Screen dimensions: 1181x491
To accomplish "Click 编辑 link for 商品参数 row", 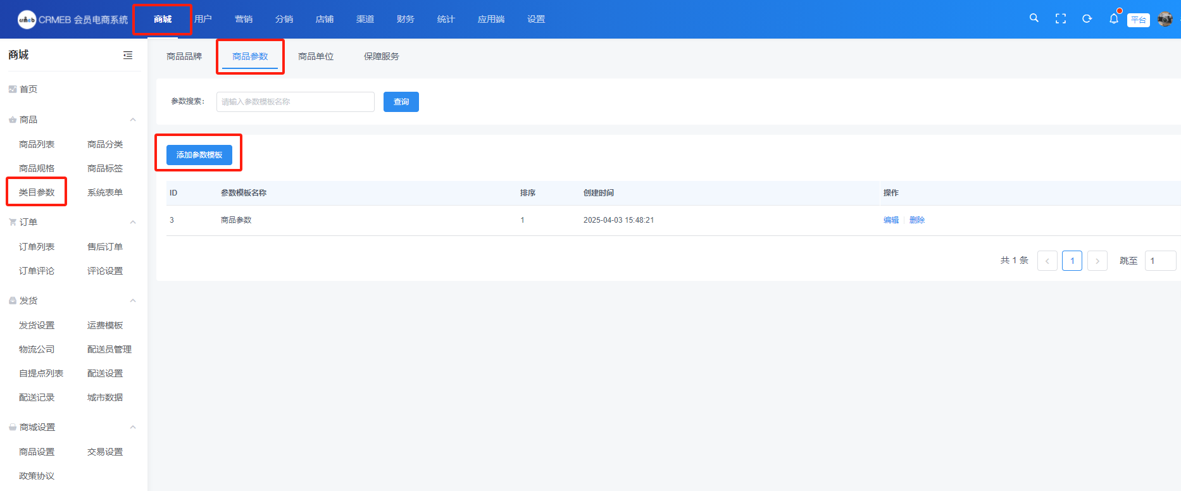I will 891,220.
